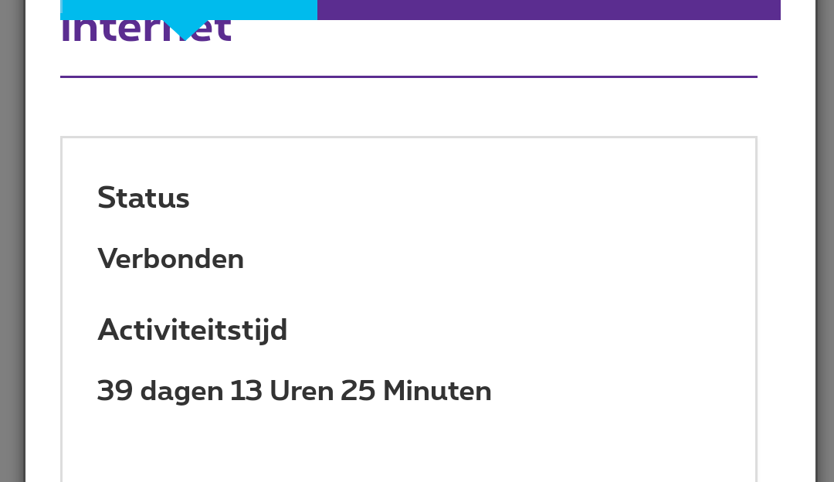The height and width of the screenshot is (482, 834).
Task: Click the Activiteitstijd heading label
Action: pyautogui.click(x=192, y=330)
